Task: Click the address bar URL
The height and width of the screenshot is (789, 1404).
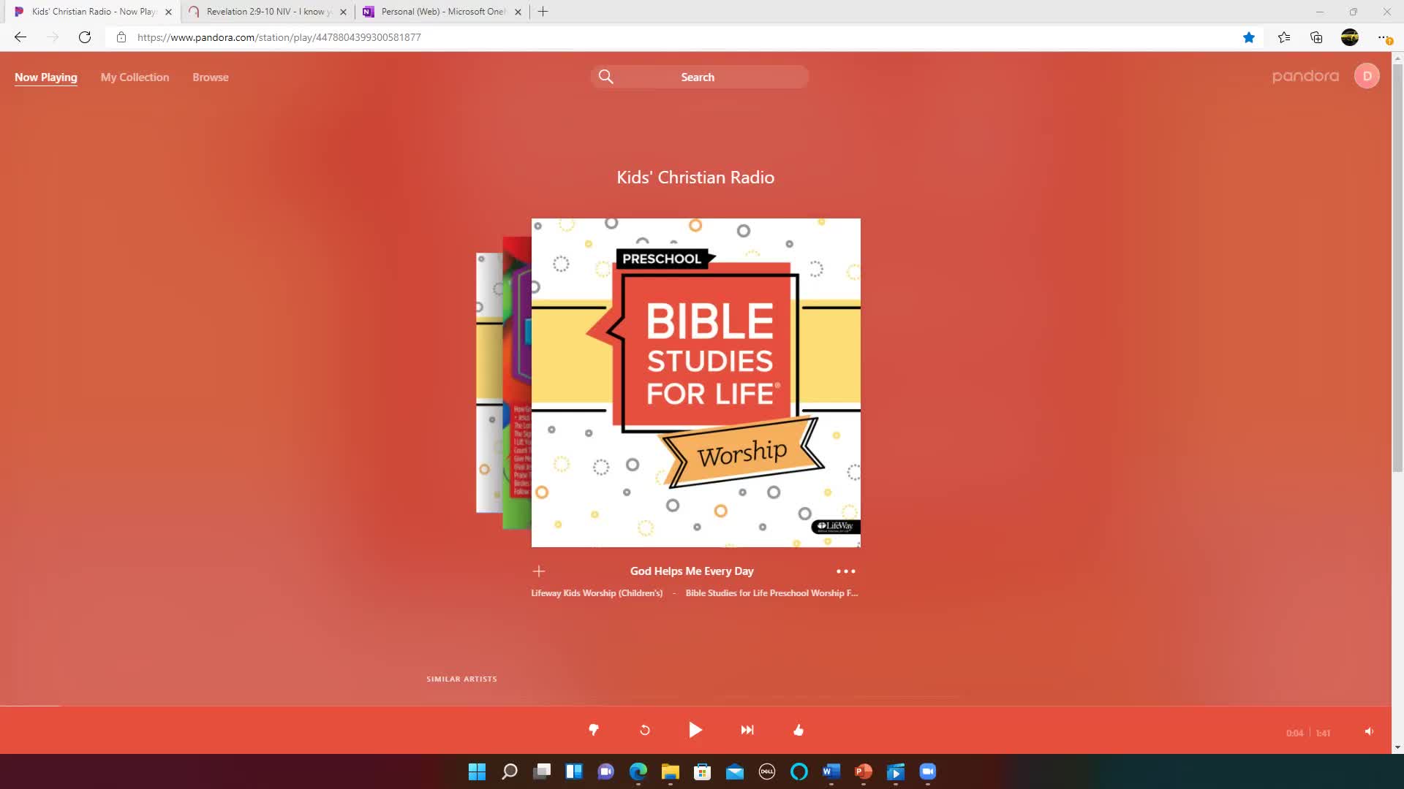Action: click(279, 37)
